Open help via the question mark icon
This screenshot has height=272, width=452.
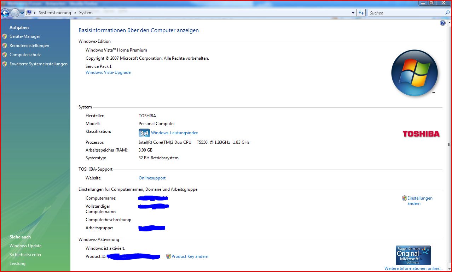pyautogui.click(x=442, y=23)
